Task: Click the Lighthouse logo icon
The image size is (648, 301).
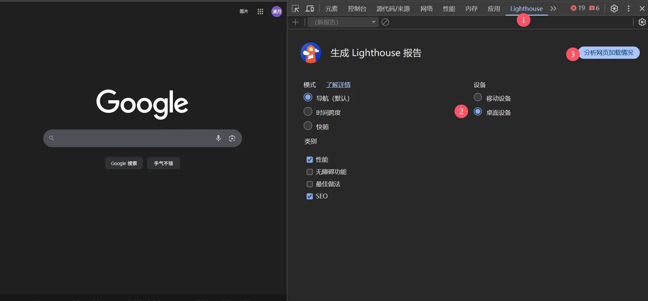Action: tap(311, 53)
